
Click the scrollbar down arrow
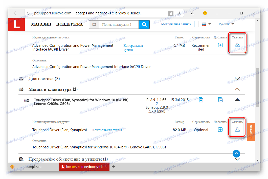(x=257, y=160)
